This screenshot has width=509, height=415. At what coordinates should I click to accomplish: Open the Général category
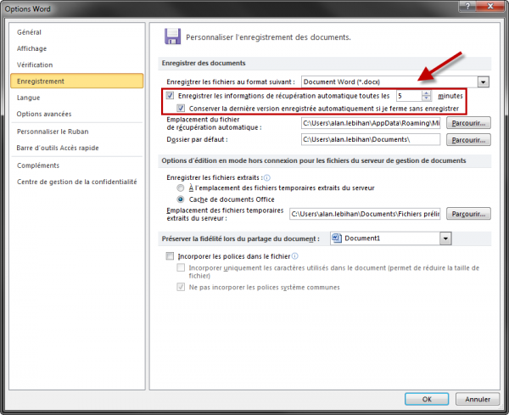(x=30, y=32)
